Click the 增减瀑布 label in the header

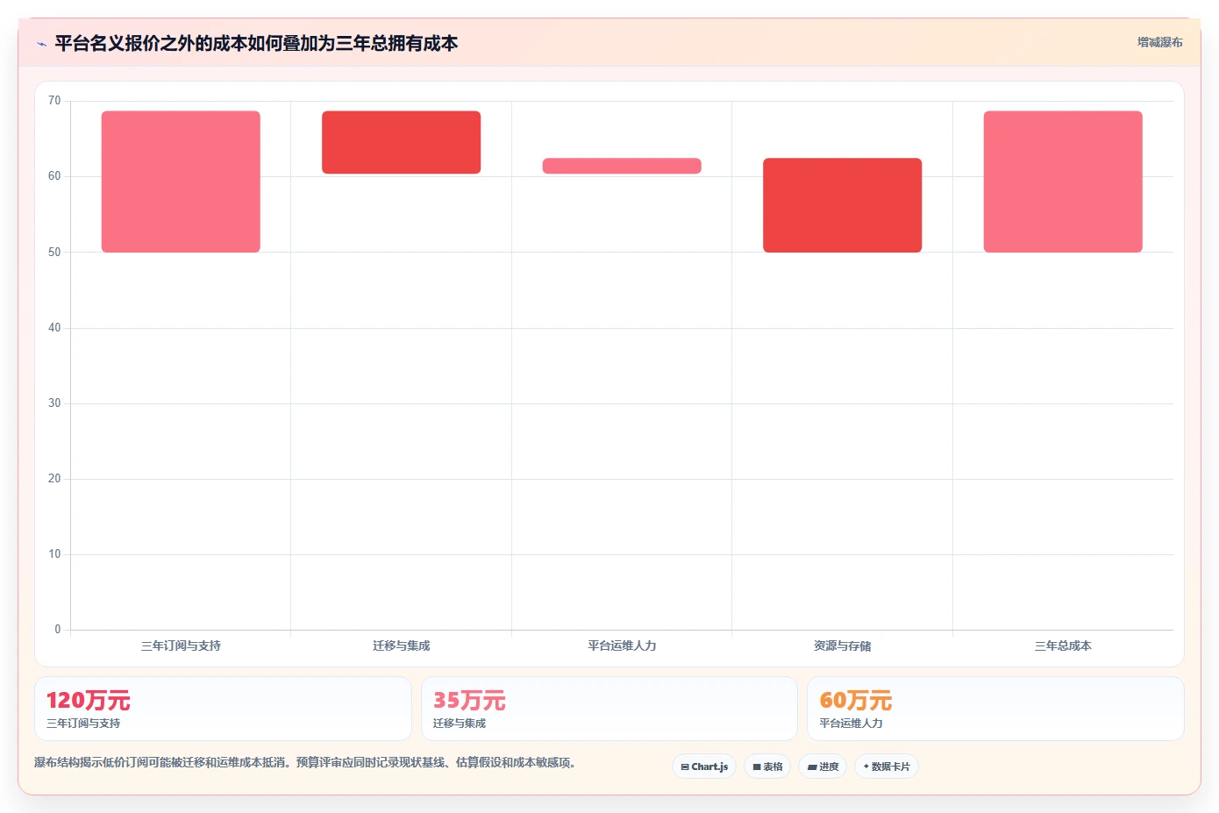click(1159, 42)
